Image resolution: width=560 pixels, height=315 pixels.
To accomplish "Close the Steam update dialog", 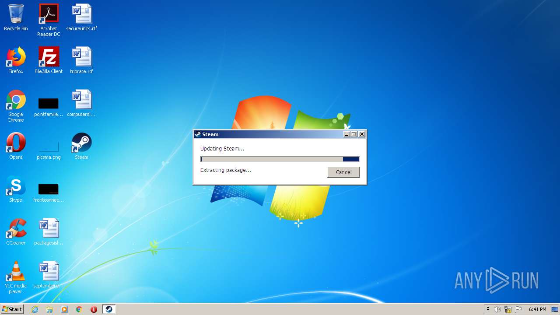I will click(362, 134).
